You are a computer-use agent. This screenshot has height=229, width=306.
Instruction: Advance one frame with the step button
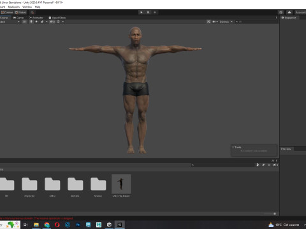155,12
